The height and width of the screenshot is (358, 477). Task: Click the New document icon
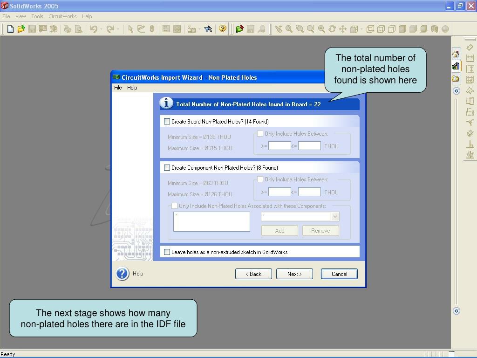pos(10,29)
